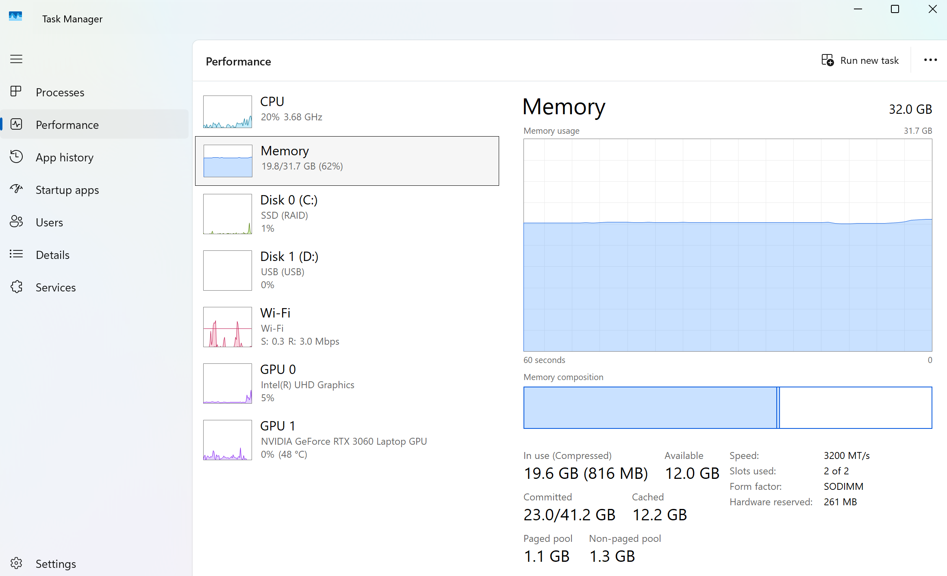Select GPU 0 Intel UHD Graphics

click(x=347, y=383)
